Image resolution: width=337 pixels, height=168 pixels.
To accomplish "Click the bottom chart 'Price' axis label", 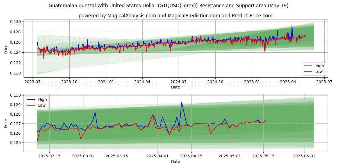I will tap(6, 123).
